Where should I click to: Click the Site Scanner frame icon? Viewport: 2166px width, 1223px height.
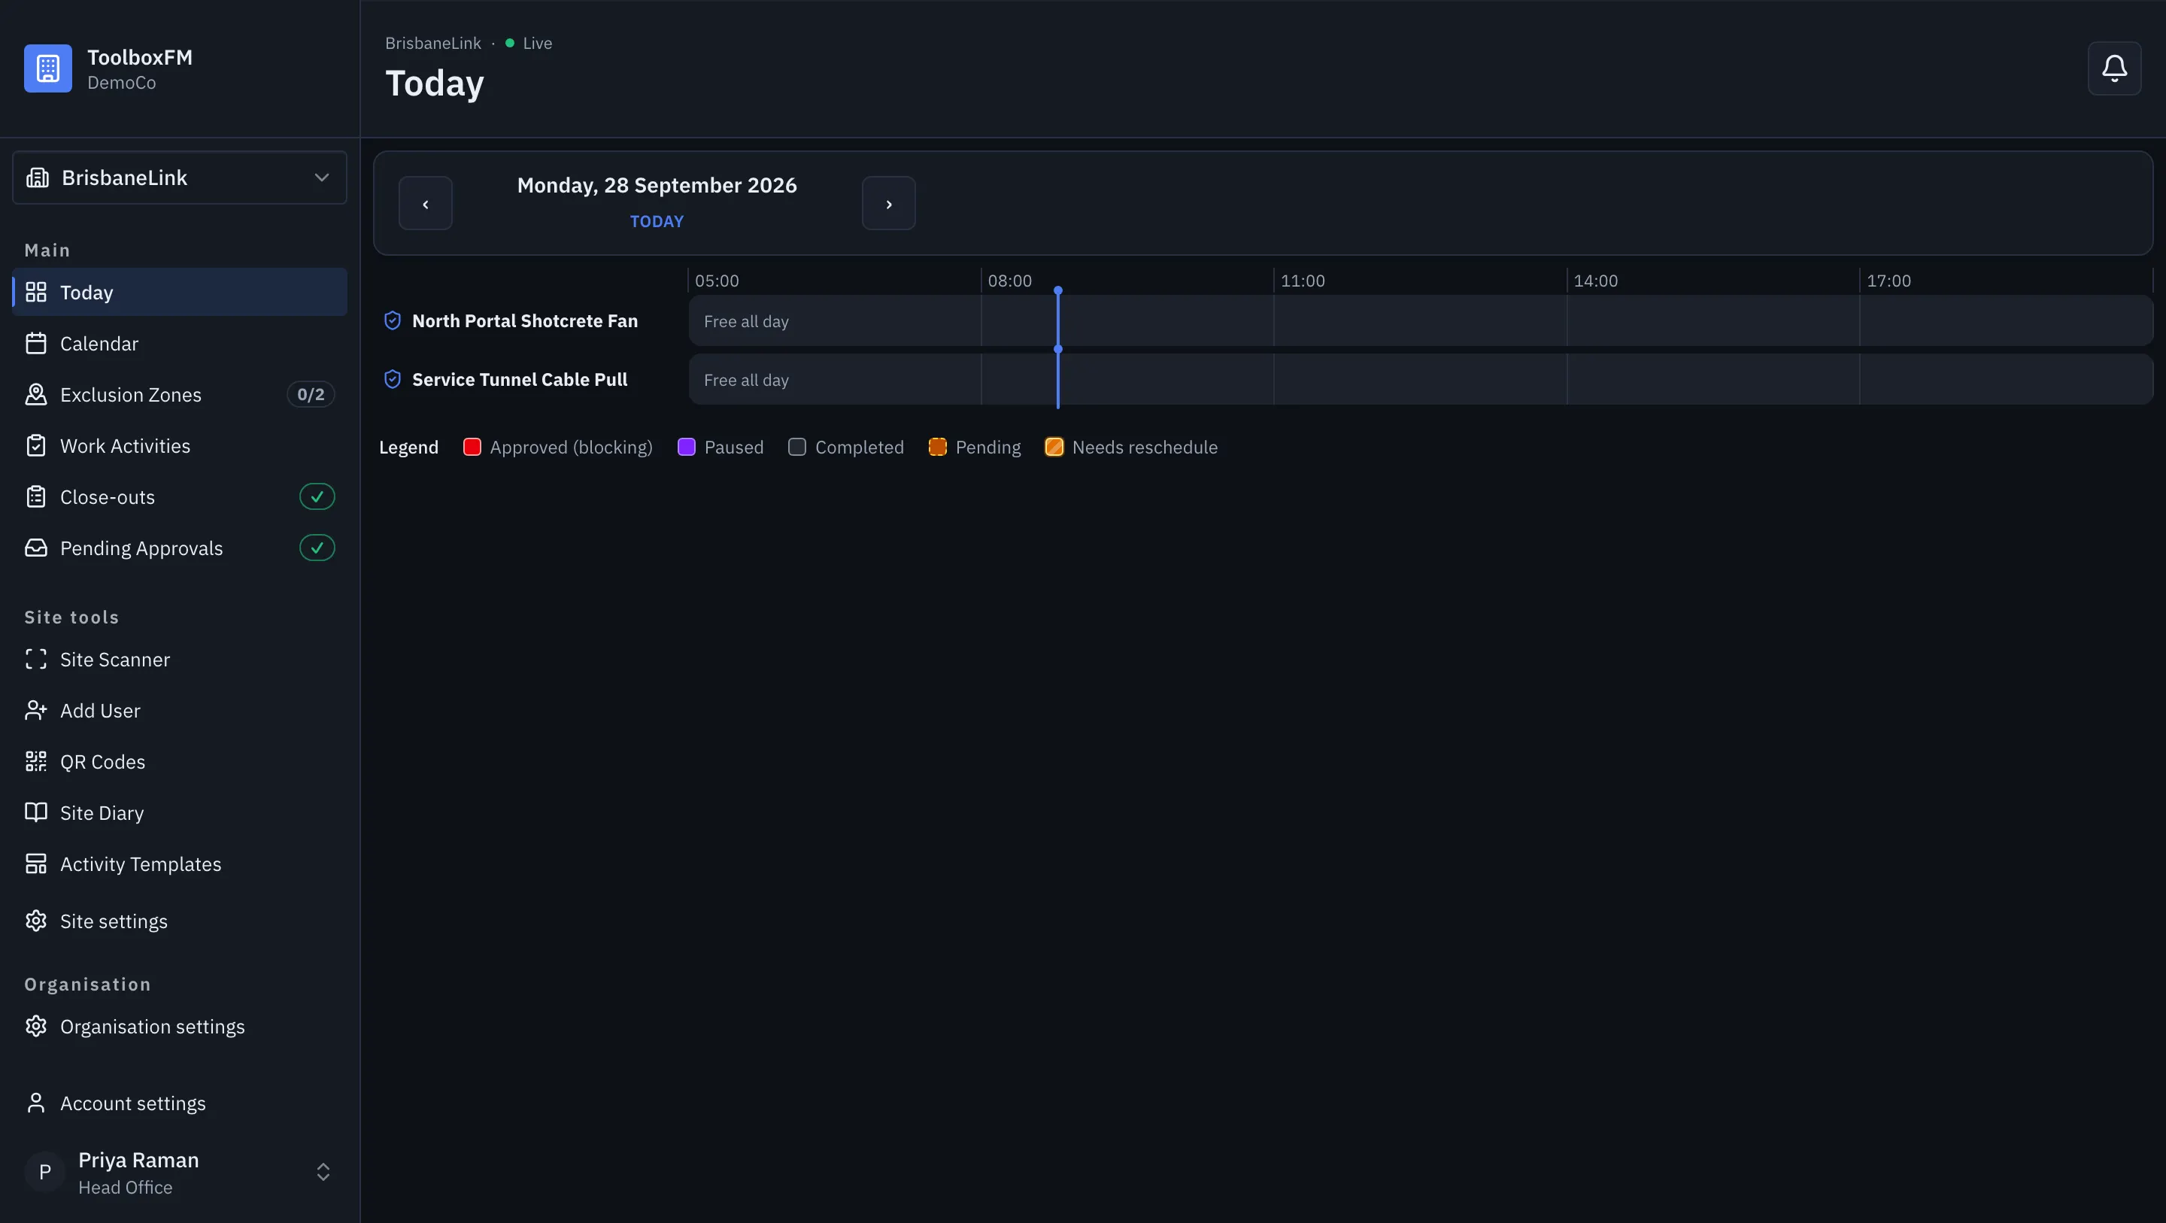[36, 660]
